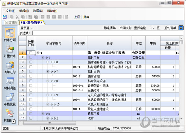
Task: Click the Save icon in toolbar
Action: pyautogui.click(x=5, y=17)
